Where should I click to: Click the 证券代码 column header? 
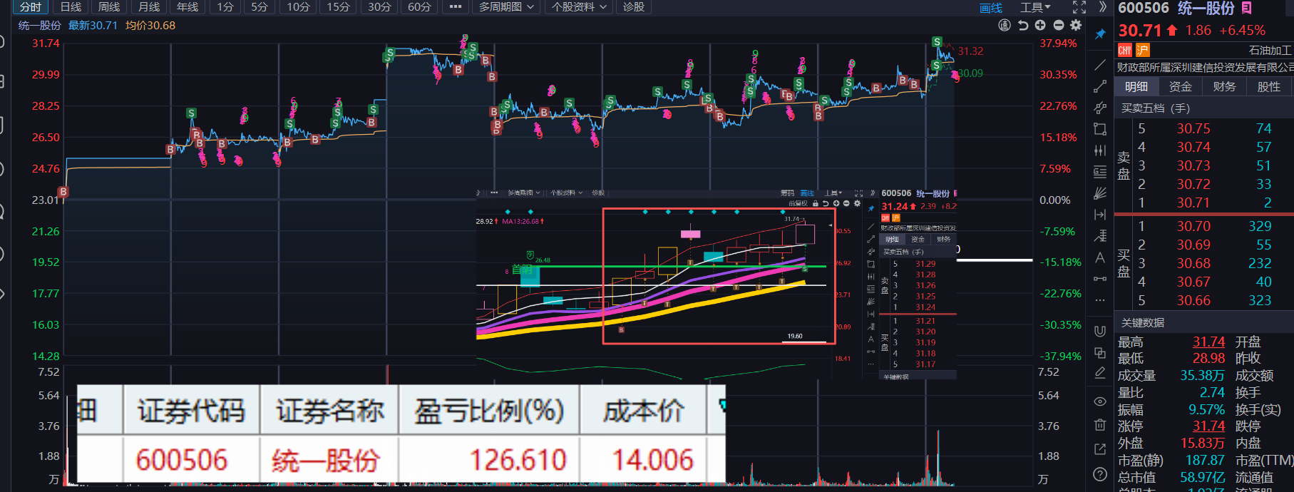click(x=190, y=411)
